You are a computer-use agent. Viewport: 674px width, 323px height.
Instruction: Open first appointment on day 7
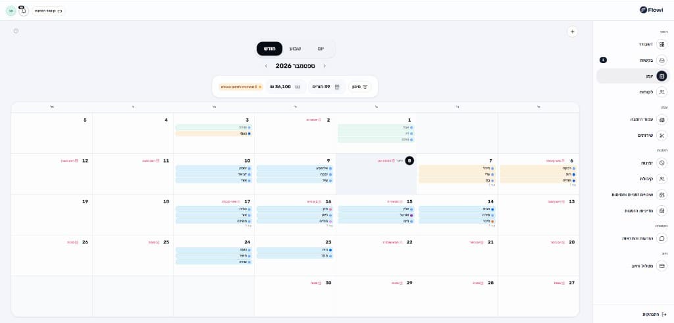457,168
